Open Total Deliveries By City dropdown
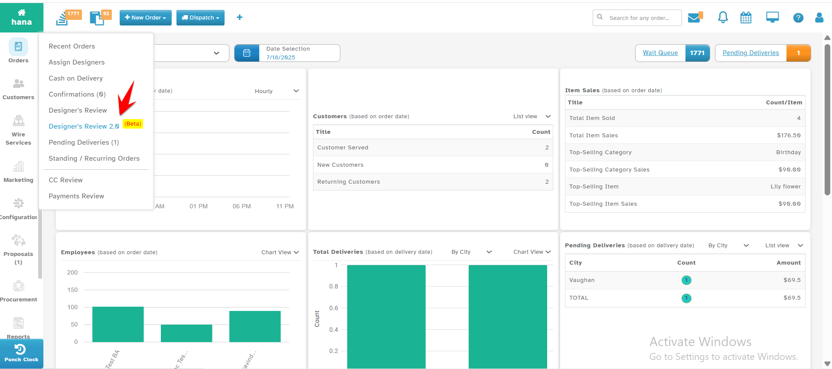The width and height of the screenshot is (832, 369). click(x=472, y=252)
